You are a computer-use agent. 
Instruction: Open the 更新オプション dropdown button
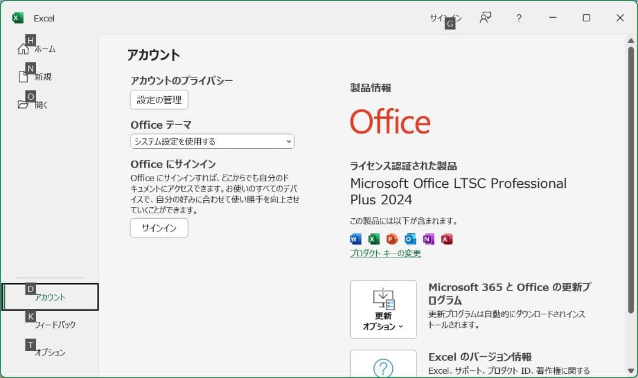(383, 309)
